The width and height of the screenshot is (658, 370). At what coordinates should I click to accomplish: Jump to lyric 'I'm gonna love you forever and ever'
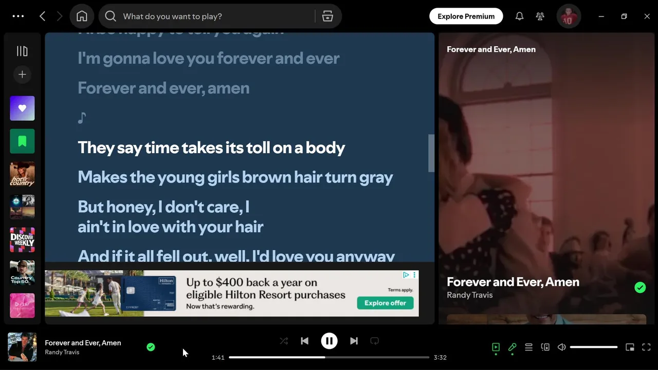208,58
